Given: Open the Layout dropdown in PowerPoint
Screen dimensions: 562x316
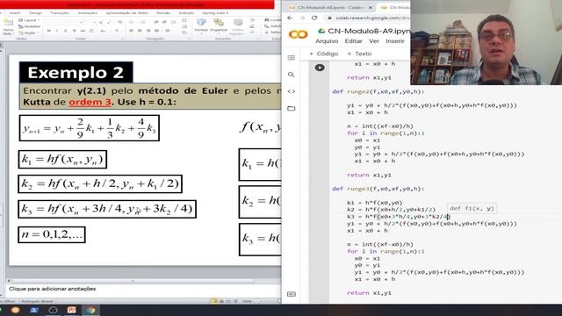Looking at the screenshot, I should (29, 20).
